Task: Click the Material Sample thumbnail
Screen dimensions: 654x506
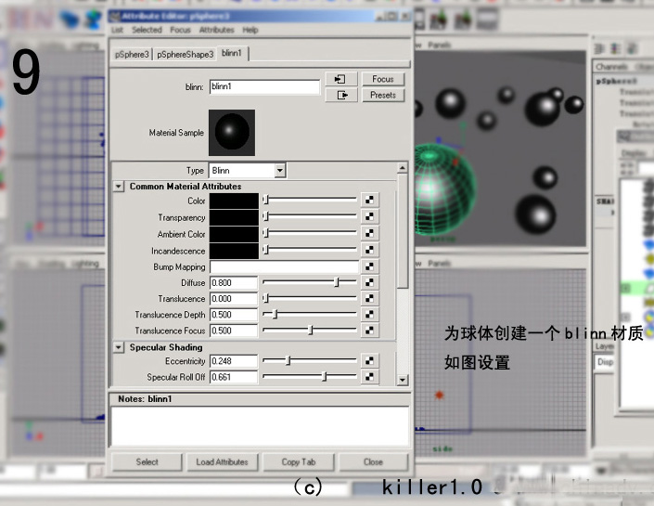Action: pos(232,133)
